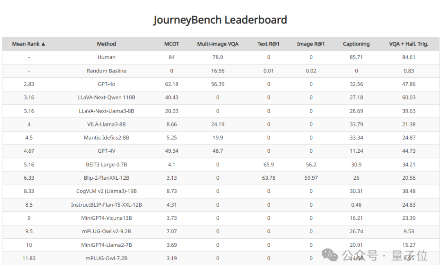The height and width of the screenshot is (273, 442).
Task: Click the Mean Rank sort arrow icon
Action: click(43, 44)
